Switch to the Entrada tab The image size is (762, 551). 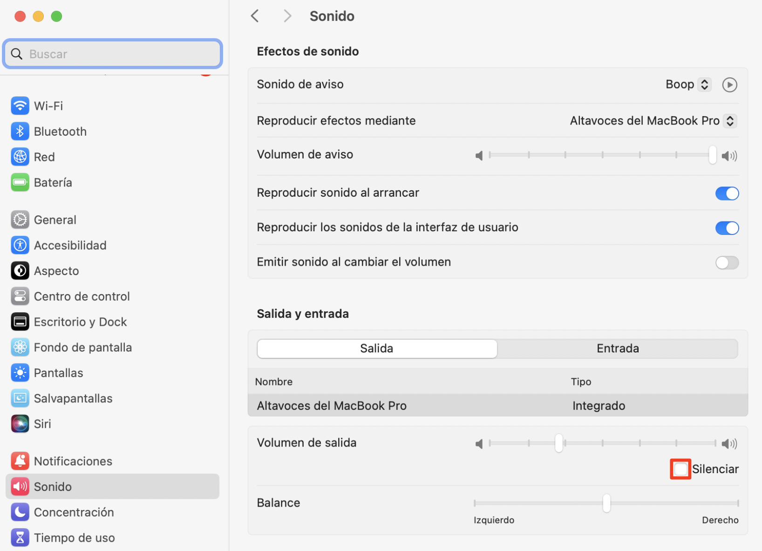pos(618,349)
